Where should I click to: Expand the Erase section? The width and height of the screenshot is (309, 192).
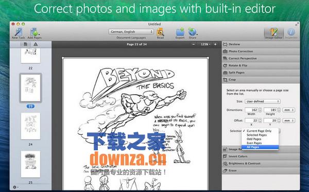click(261, 170)
